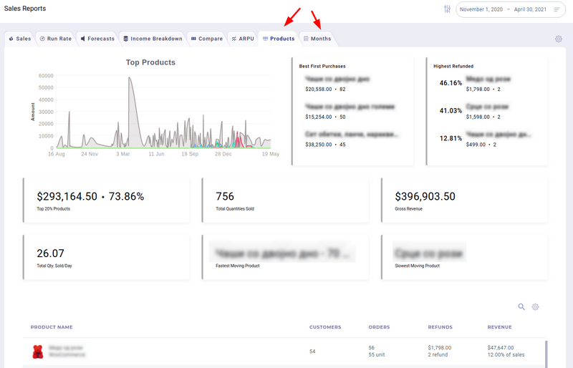
Task: Click the 54 customers cell
Action: coord(312,352)
